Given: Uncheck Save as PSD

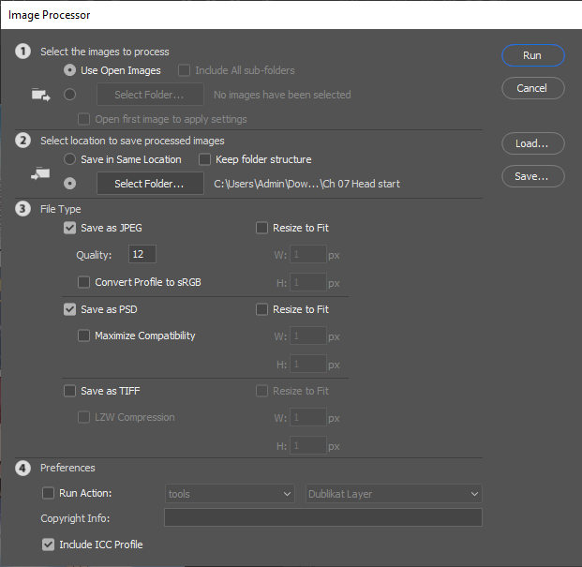Looking at the screenshot, I should tap(69, 309).
